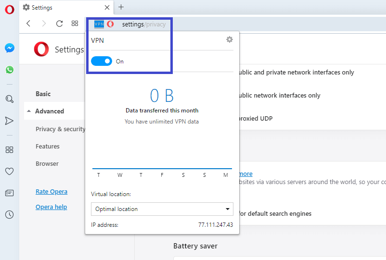
Task: Open the Opera main menu logo
Action: click(x=9, y=10)
